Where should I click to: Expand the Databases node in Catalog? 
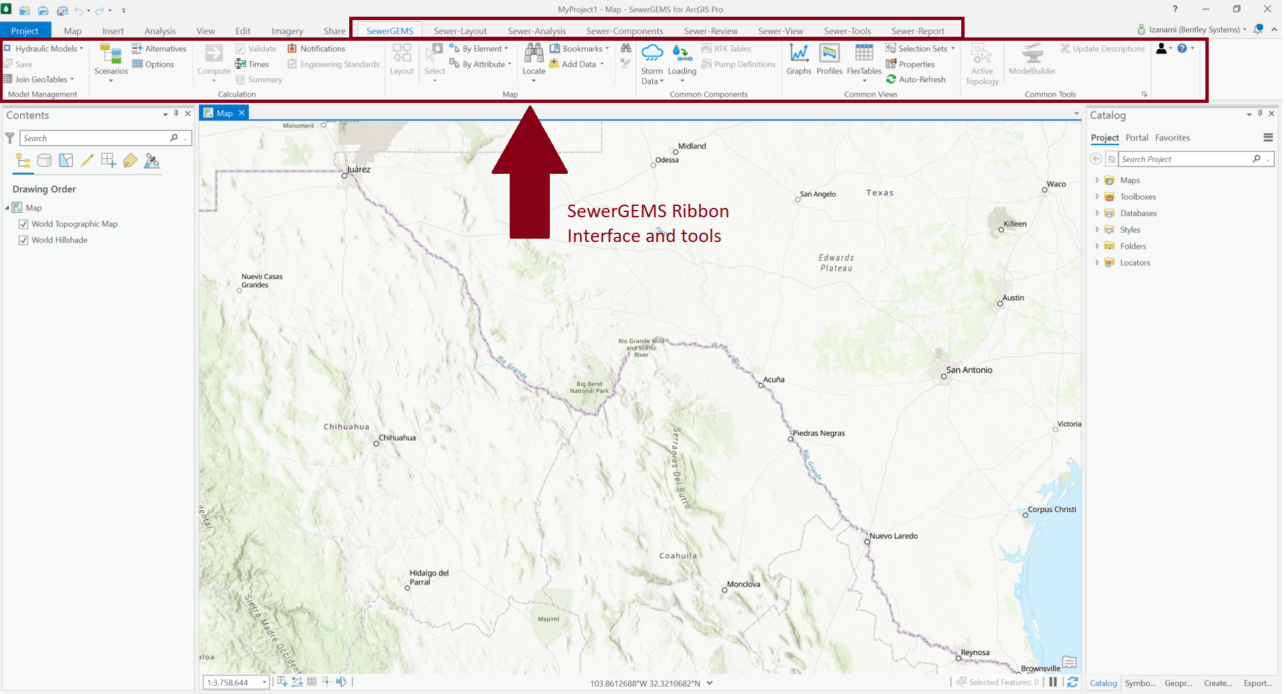pos(1097,213)
